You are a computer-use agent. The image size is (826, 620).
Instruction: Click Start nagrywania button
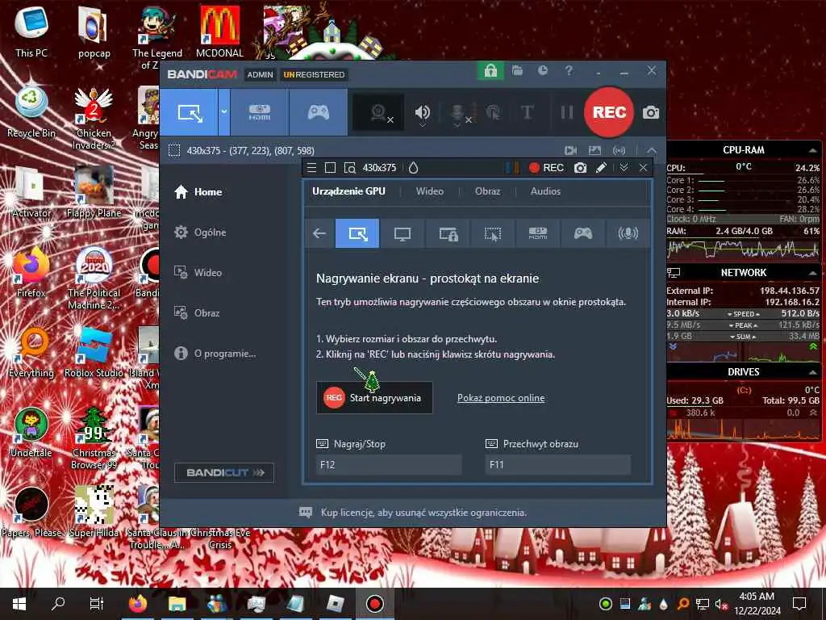[x=374, y=397]
